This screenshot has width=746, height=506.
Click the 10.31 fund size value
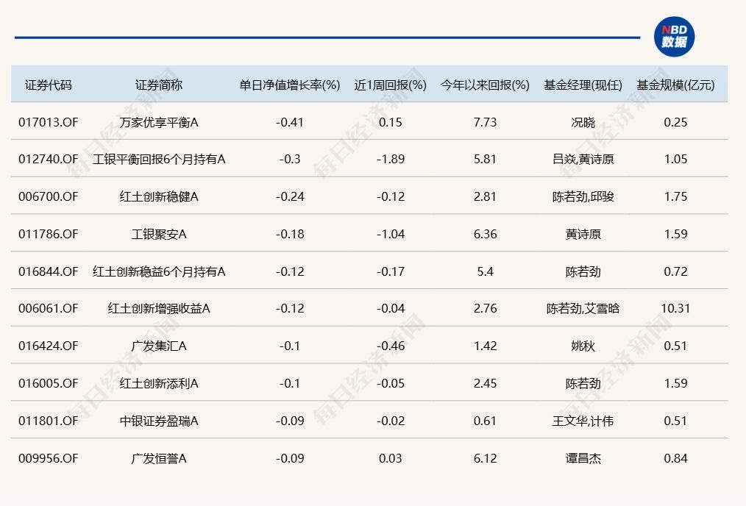point(675,308)
